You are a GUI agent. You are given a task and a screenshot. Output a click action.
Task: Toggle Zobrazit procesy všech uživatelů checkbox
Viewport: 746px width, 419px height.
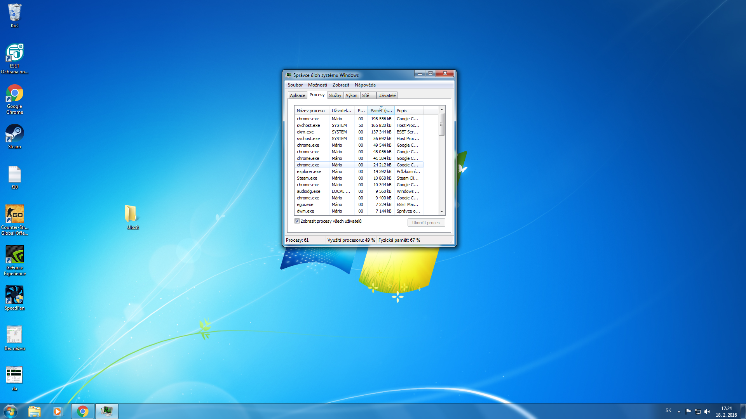pyautogui.click(x=297, y=221)
